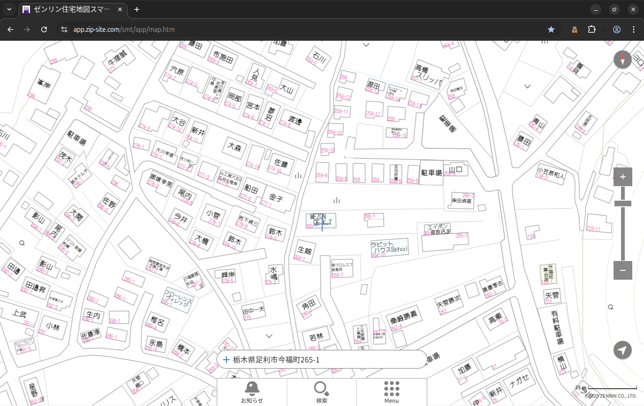This screenshot has width=644, height=406.
Task: Reload the map page
Action: coord(44,29)
